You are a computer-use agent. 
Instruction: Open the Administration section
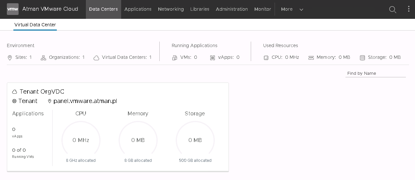(x=232, y=9)
